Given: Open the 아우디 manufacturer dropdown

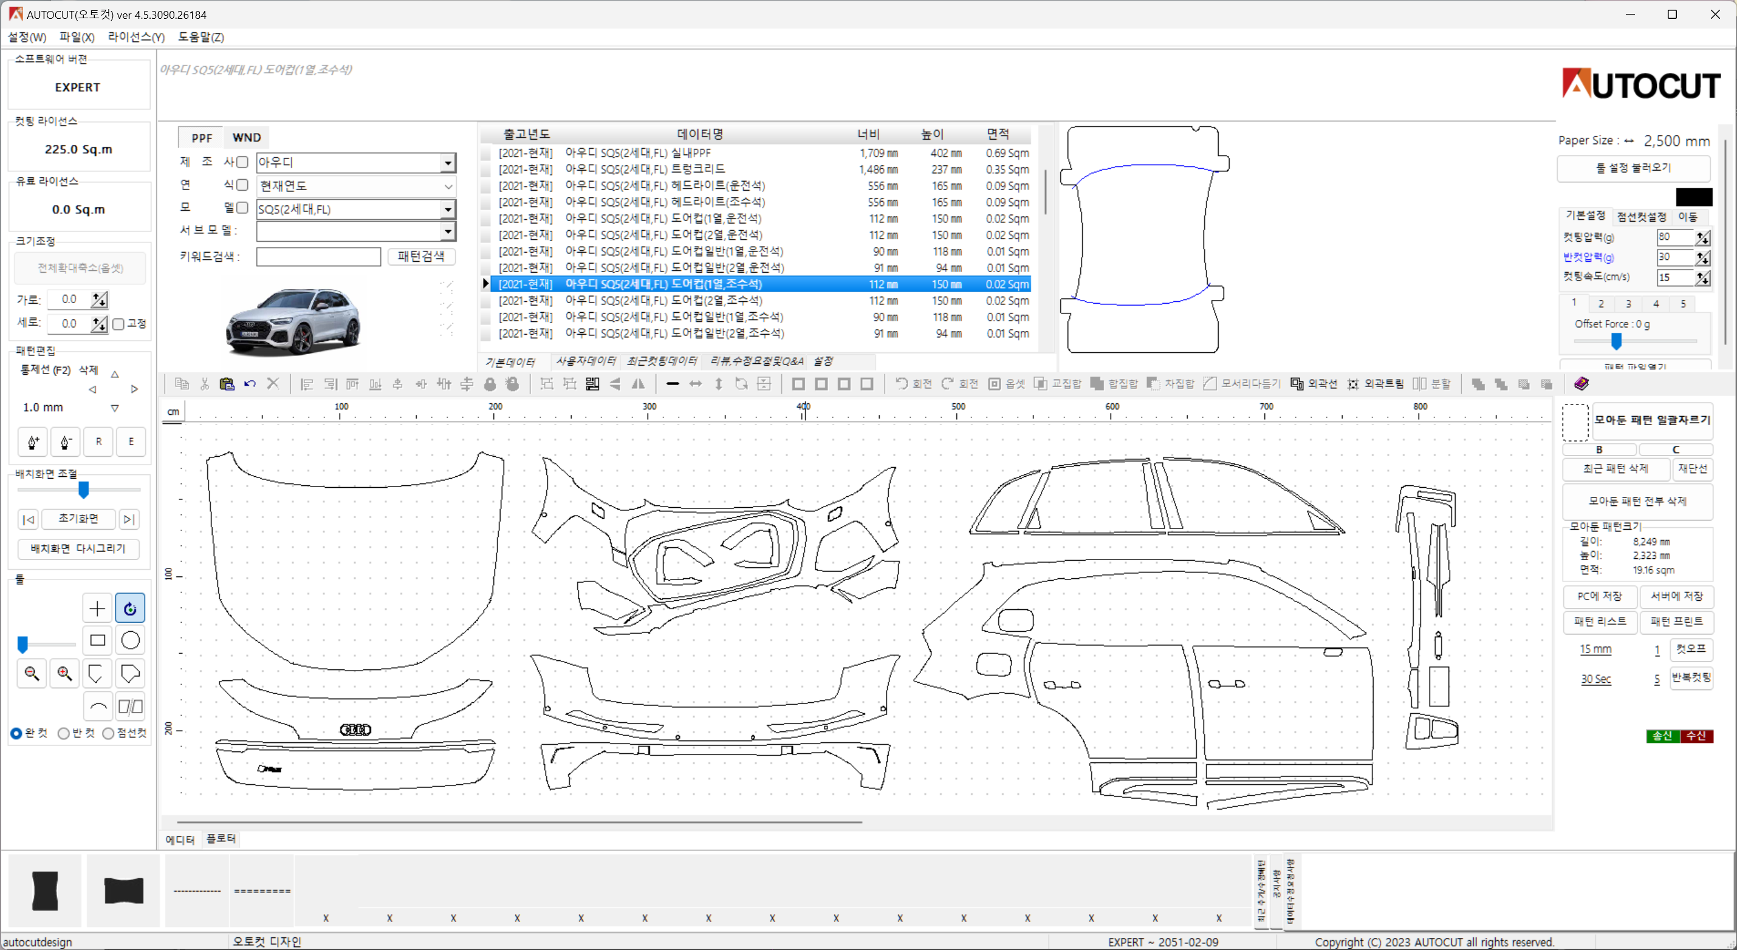Looking at the screenshot, I should pos(448,163).
